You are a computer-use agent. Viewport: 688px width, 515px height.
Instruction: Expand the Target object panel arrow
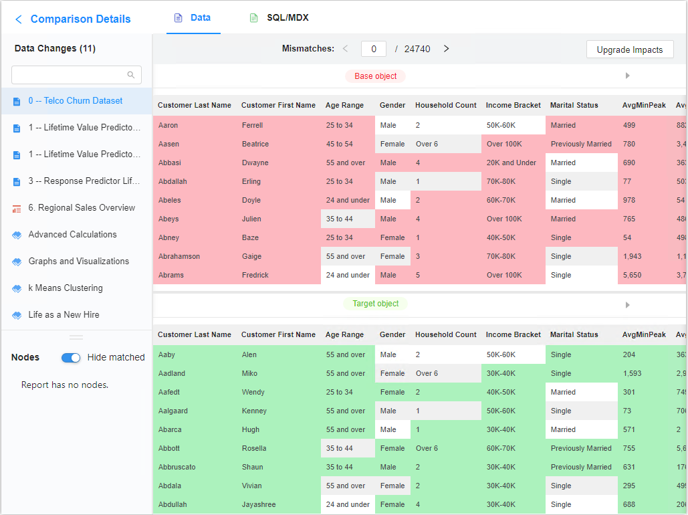[x=627, y=305]
